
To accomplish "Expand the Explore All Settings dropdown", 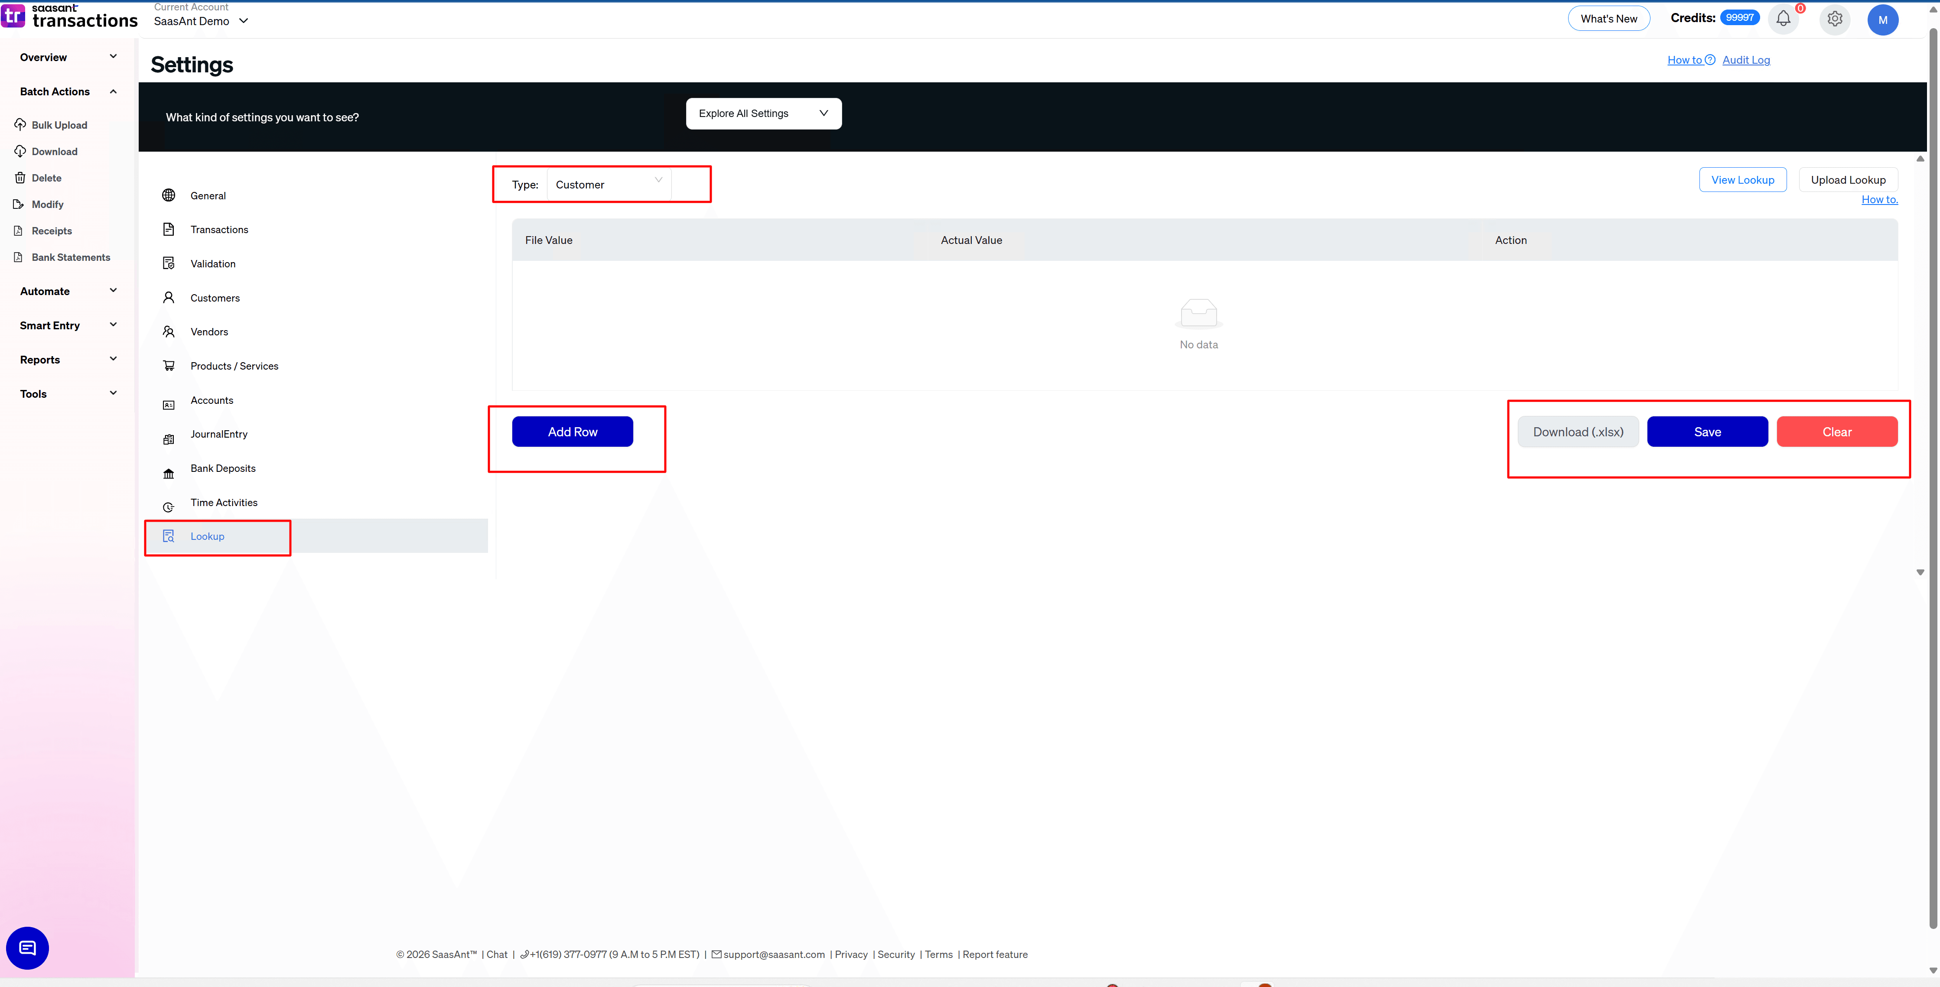I will 763,113.
